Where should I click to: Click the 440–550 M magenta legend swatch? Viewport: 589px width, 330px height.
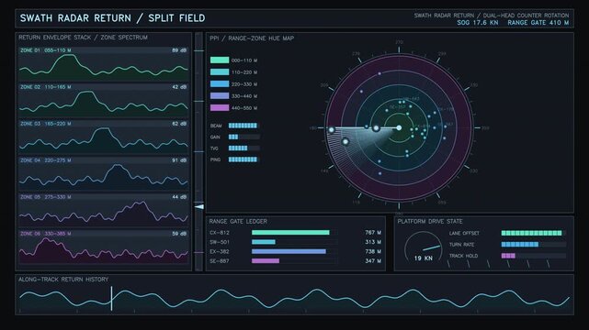(220, 108)
